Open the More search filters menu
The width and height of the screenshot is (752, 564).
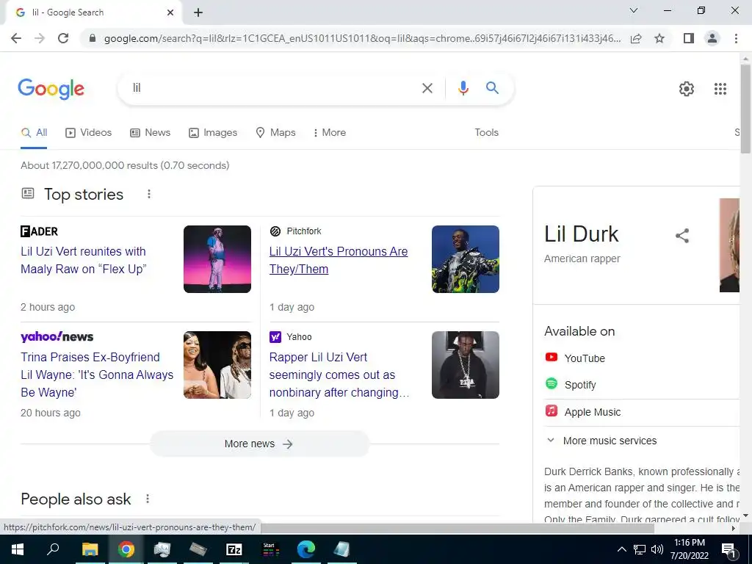[329, 133]
